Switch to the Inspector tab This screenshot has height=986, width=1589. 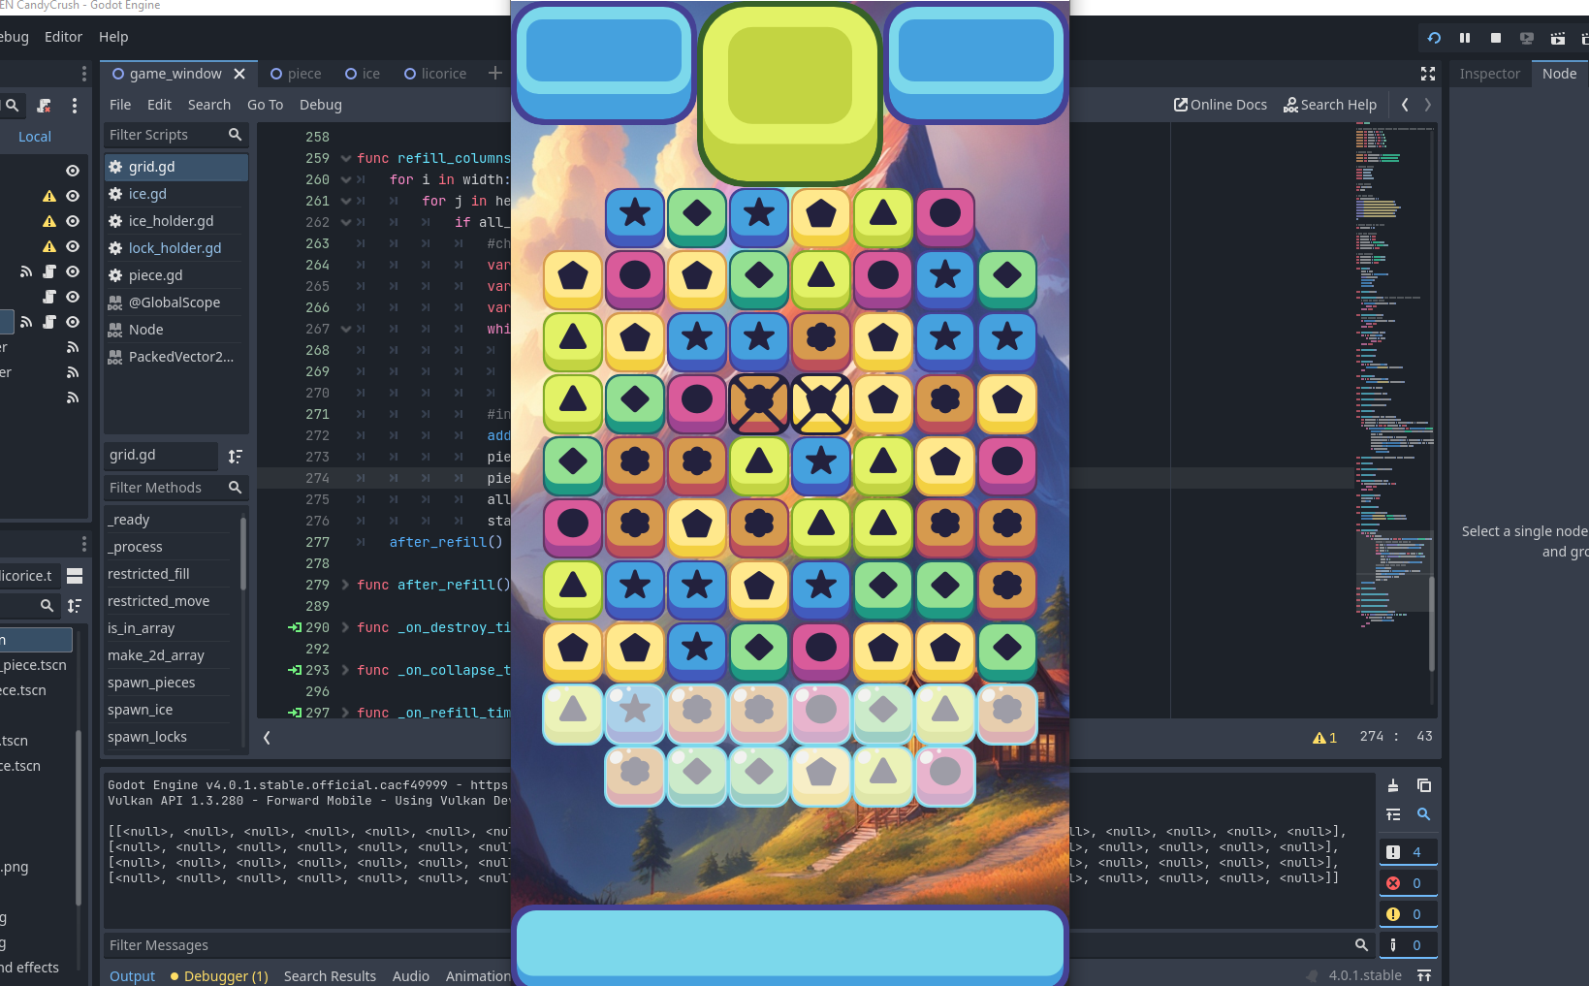[x=1490, y=74]
